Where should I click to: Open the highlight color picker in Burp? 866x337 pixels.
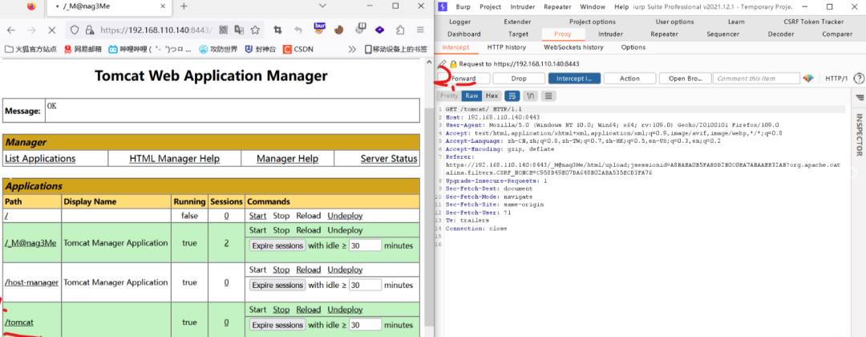point(808,79)
